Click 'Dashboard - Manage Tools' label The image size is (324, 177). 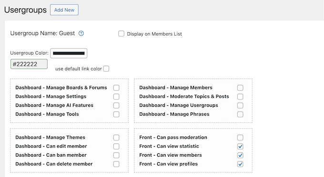click(x=47, y=114)
